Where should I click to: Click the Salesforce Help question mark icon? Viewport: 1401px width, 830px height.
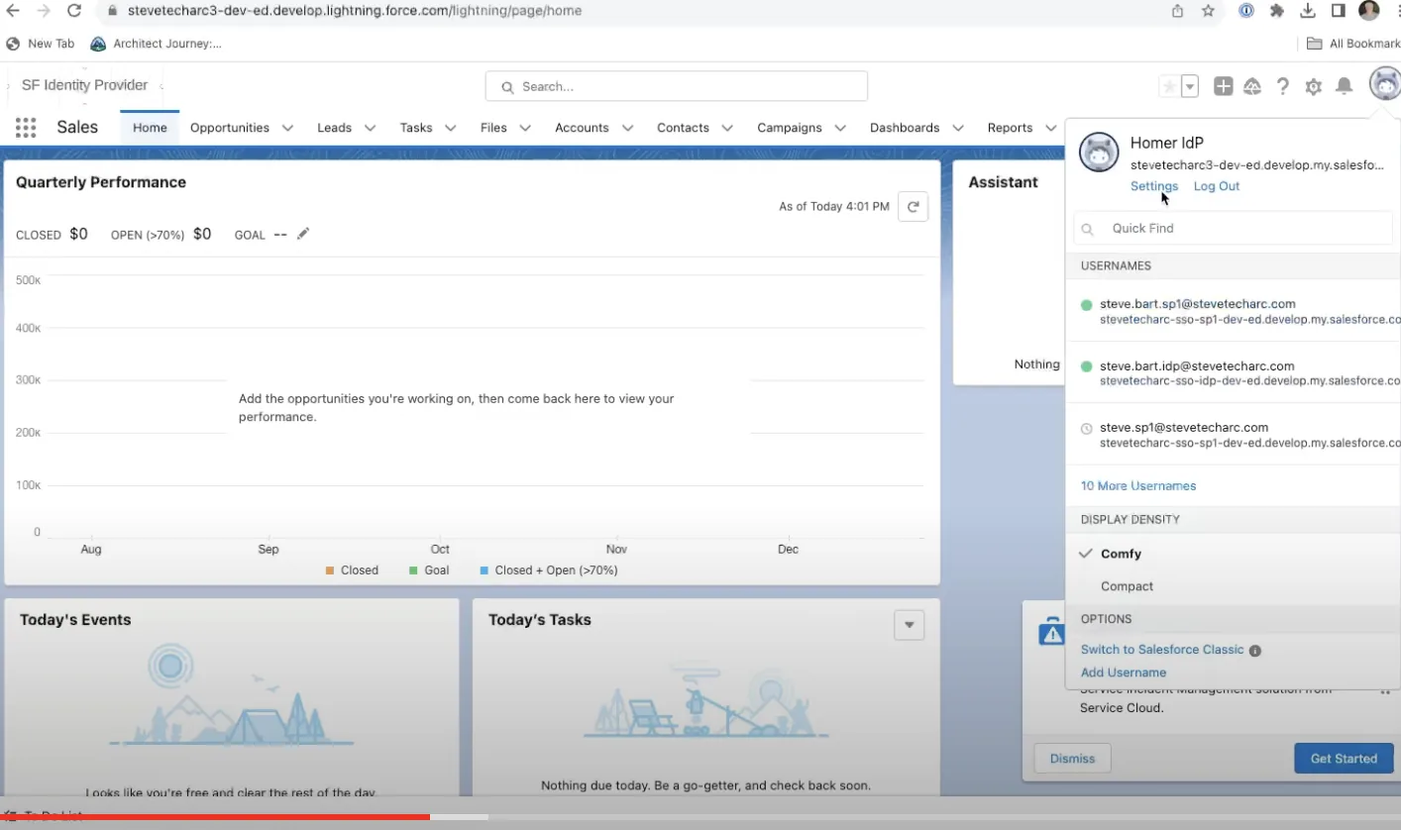click(x=1283, y=87)
